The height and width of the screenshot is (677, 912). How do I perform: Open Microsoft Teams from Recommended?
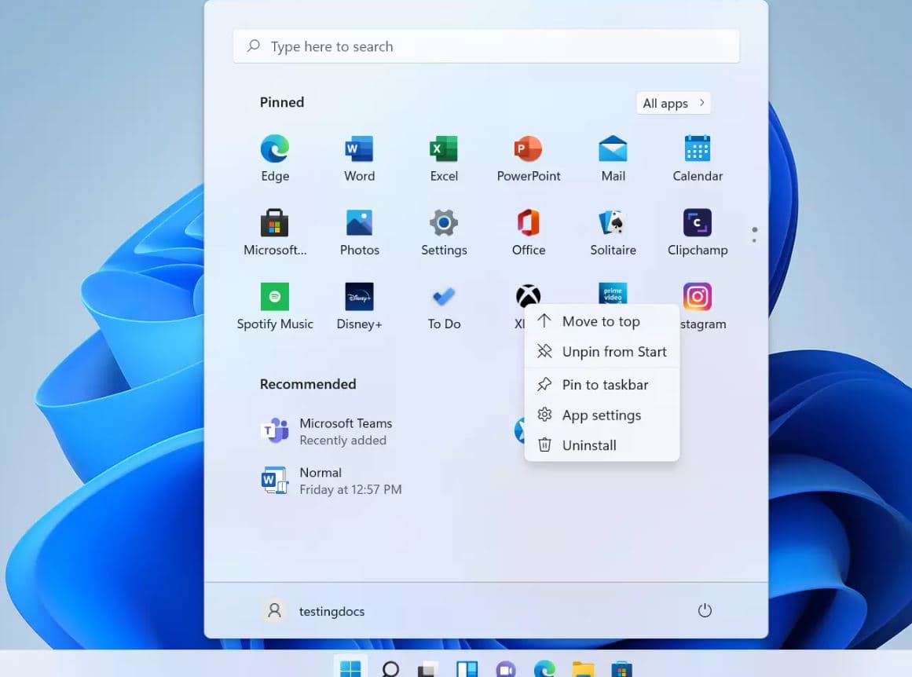pyautogui.click(x=345, y=430)
